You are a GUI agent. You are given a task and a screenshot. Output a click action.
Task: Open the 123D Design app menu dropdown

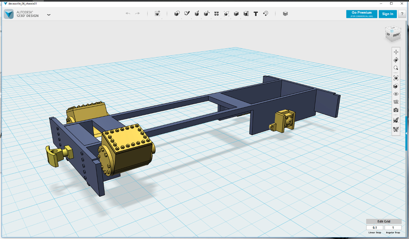click(x=49, y=15)
